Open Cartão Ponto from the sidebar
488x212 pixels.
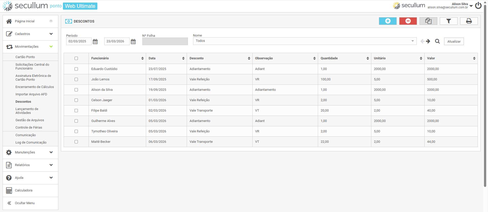[25, 57]
